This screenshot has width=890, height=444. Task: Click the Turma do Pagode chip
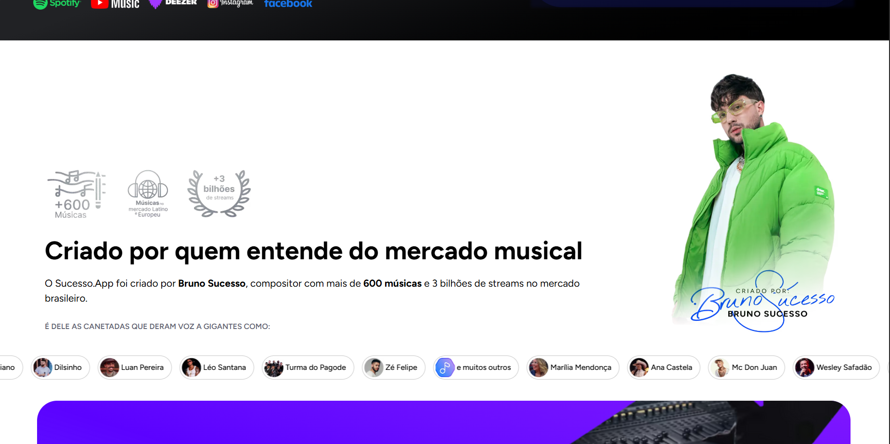308,368
